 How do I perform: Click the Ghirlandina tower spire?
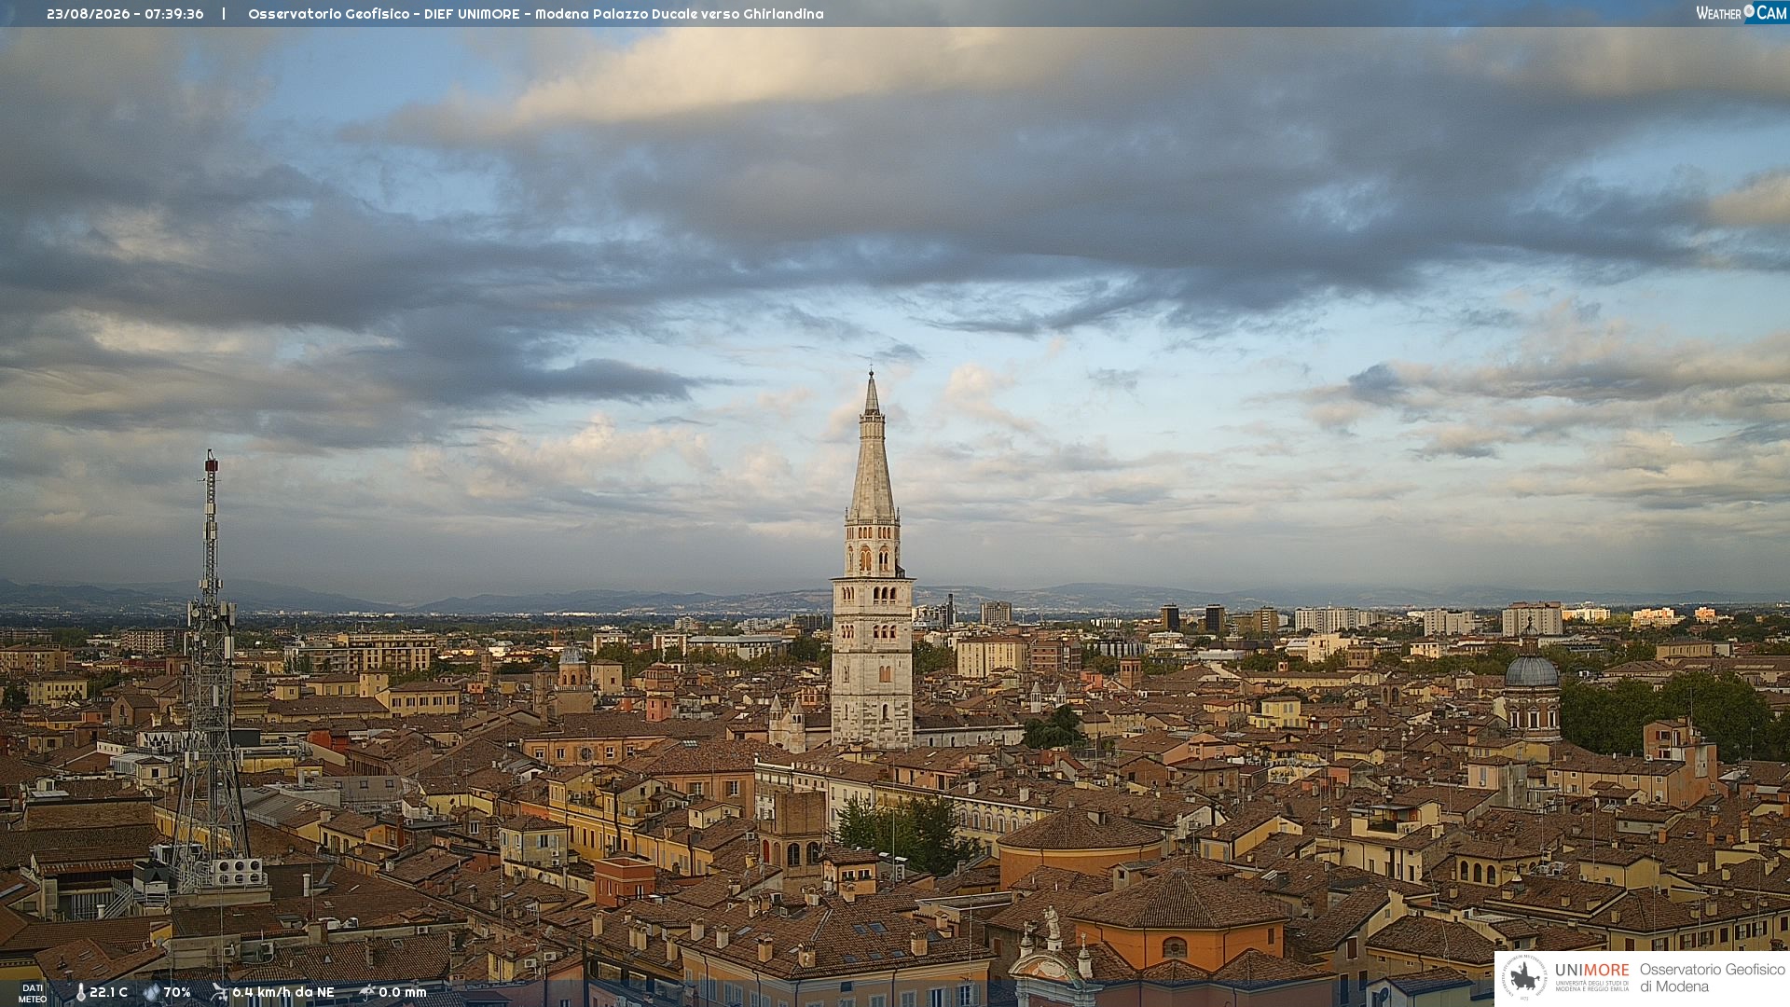pyautogui.click(x=872, y=448)
